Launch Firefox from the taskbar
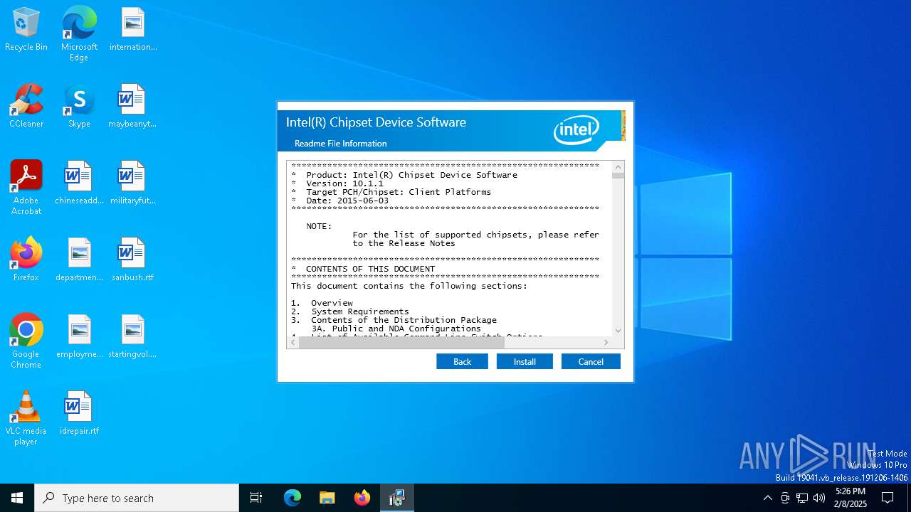Image resolution: width=911 pixels, height=512 pixels. pyautogui.click(x=362, y=498)
